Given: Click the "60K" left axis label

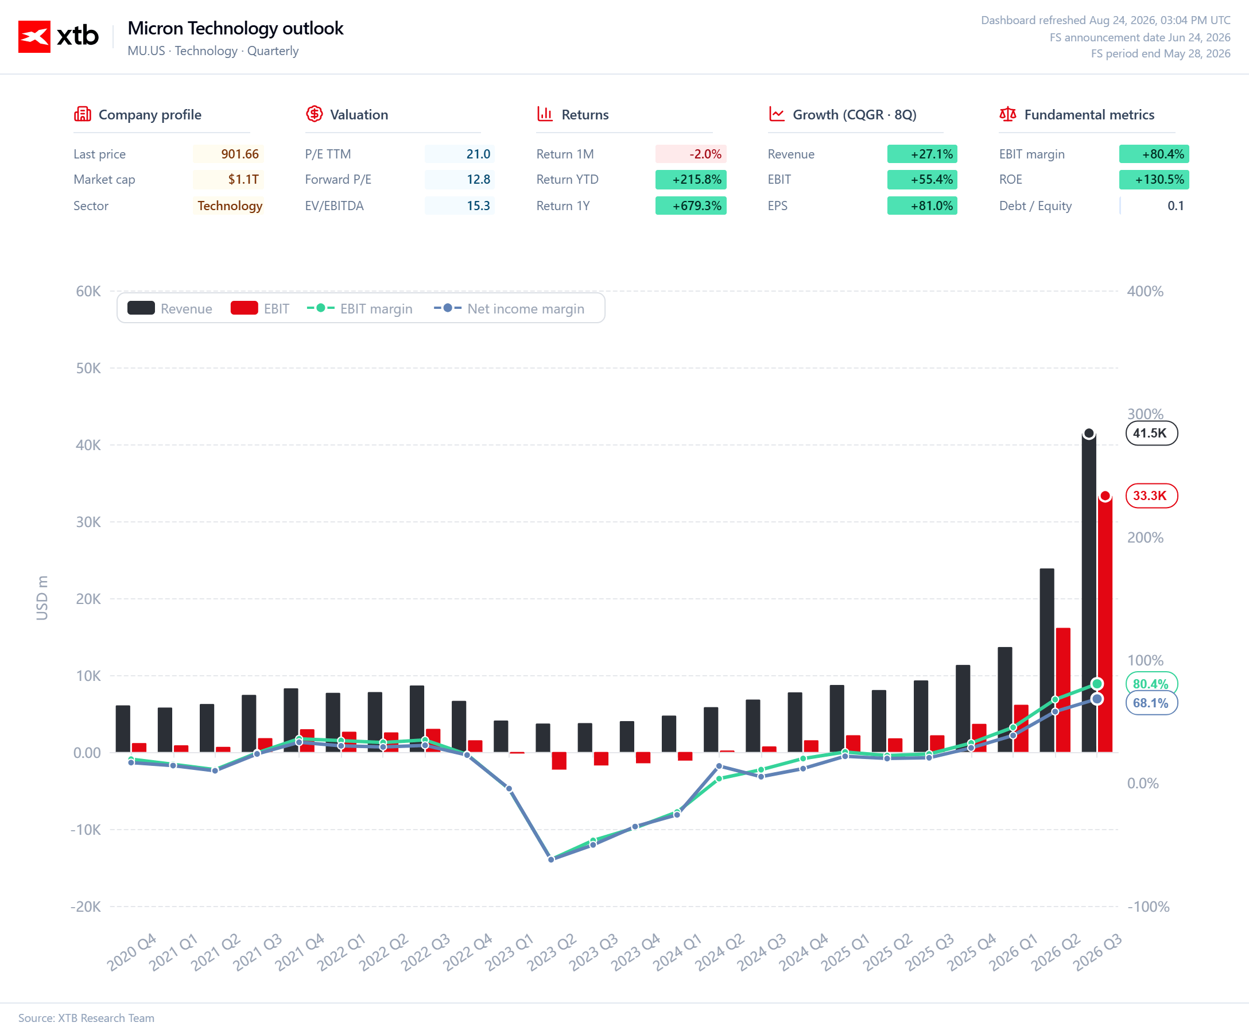Looking at the screenshot, I should click(x=88, y=291).
